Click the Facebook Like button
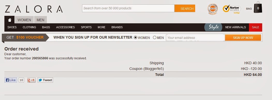 (x=11, y=80)
